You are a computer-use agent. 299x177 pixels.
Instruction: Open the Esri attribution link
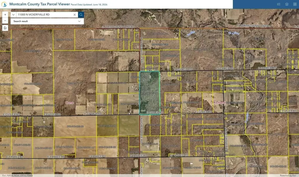point(18,176)
